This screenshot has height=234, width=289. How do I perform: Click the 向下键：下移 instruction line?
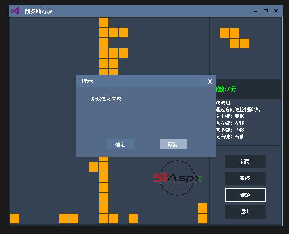[230, 130]
